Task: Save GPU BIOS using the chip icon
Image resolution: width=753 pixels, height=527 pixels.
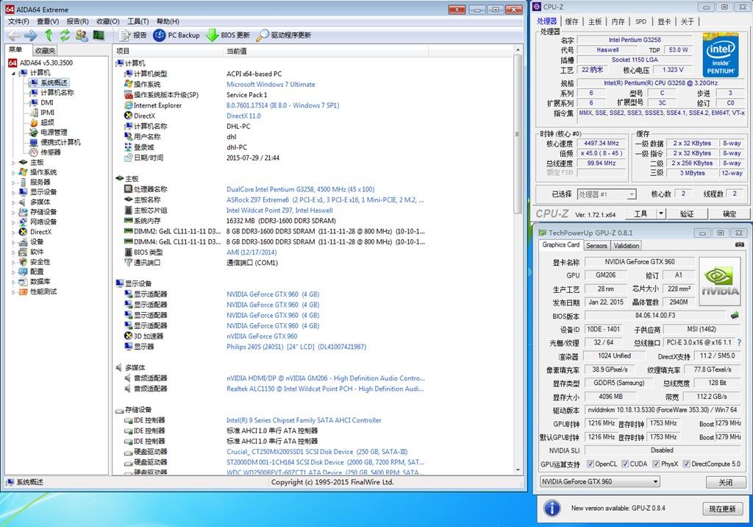Action: coord(735,316)
